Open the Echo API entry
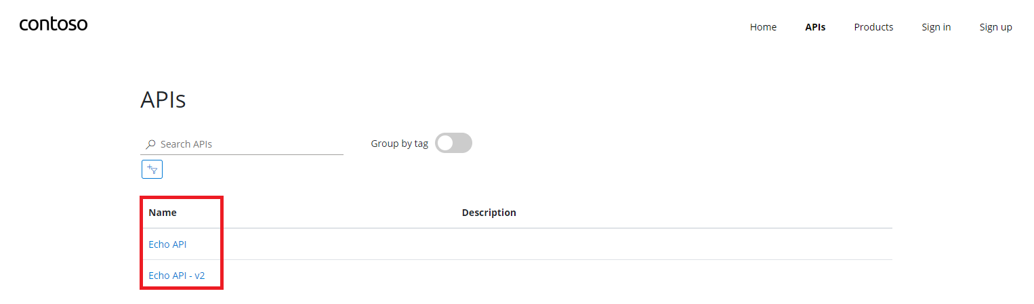Screen dimensions: 1034x304 [167, 244]
